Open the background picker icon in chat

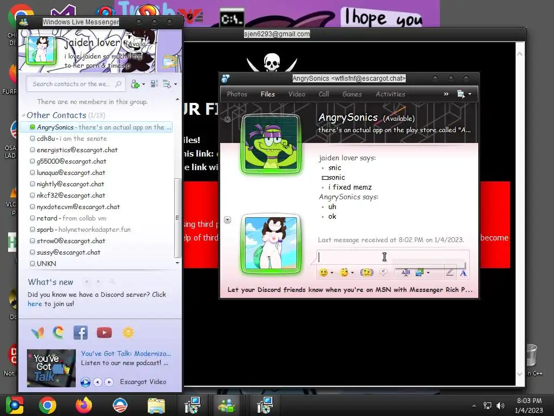point(420,272)
